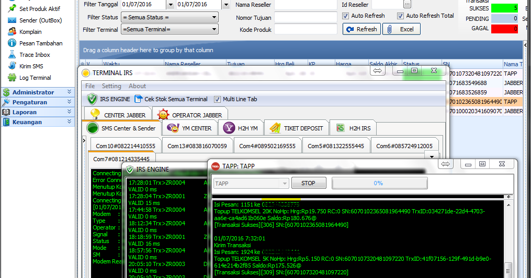Image resolution: width=531 pixels, height=278 pixels.
Task: Click H2H YM Yahoo icon
Action: 229,128
